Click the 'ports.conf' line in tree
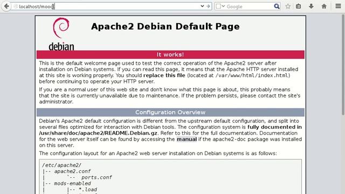The height and width of the screenshot is (194, 345). (x=96, y=177)
